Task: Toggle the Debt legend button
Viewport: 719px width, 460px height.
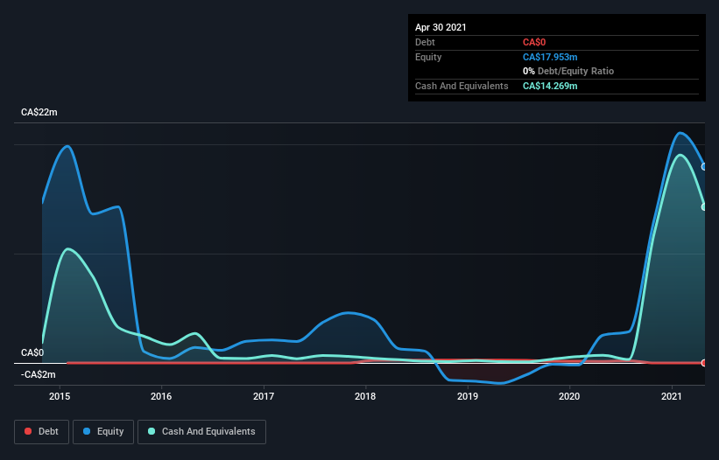Action: 41,432
